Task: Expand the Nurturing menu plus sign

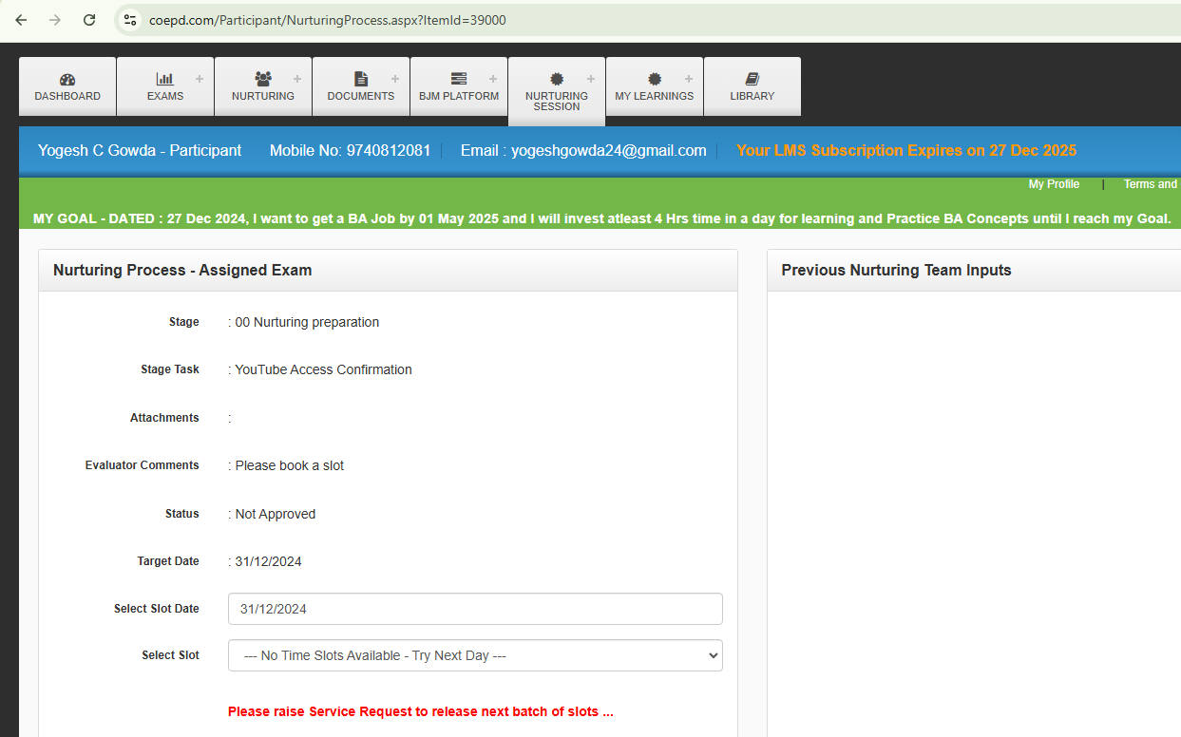Action: click(297, 79)
